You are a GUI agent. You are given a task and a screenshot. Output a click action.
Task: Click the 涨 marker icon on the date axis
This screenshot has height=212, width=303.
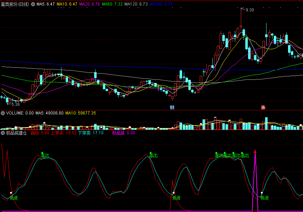263,108
